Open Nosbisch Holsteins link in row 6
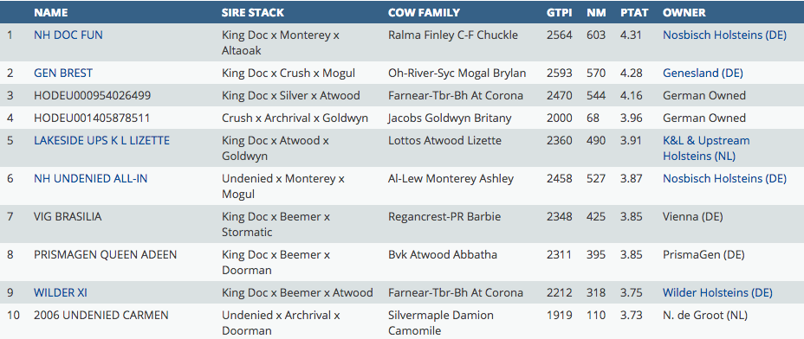This screenshot has width=804, height=339. [x=724, y=179]
